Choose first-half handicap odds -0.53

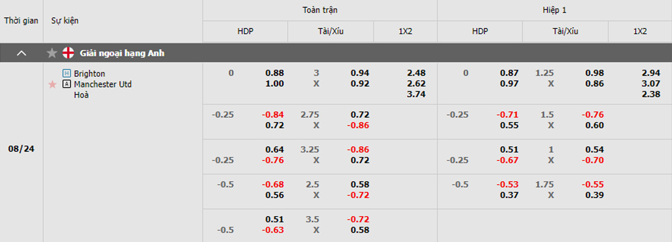[x=508, y=185]
